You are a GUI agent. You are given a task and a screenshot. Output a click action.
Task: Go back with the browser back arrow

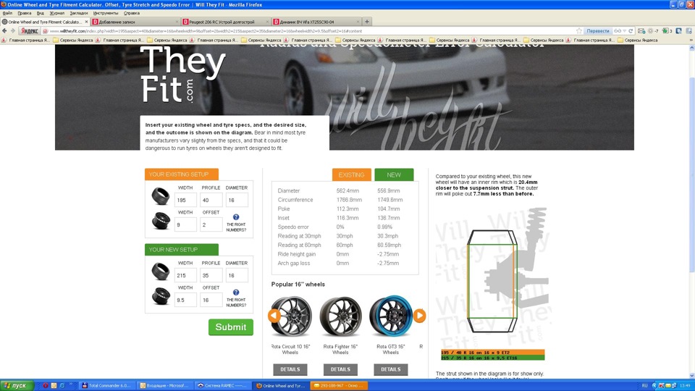pyautogui.click(x=4, y=31)
